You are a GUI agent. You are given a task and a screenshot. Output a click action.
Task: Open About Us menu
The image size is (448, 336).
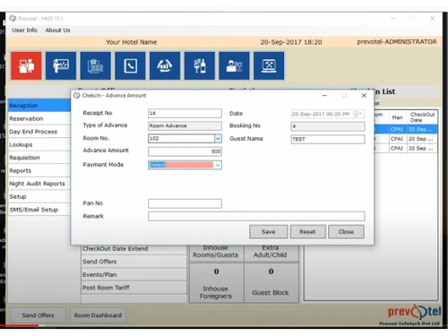57,30
